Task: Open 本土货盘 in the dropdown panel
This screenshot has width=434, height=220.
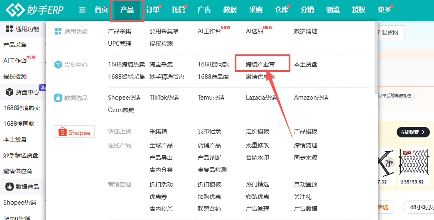Action: (306, 64)
